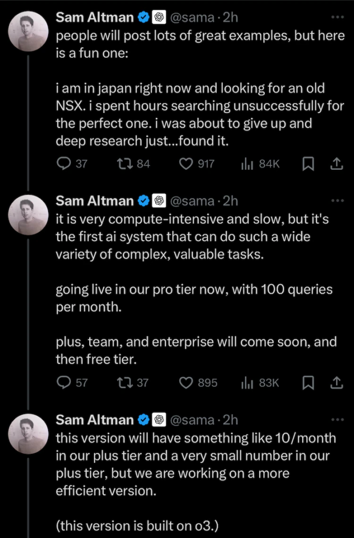The width and height of the screenshot is (354, 538).
Task: Like the tweet with 917 likes
Action: coord(186,164)
